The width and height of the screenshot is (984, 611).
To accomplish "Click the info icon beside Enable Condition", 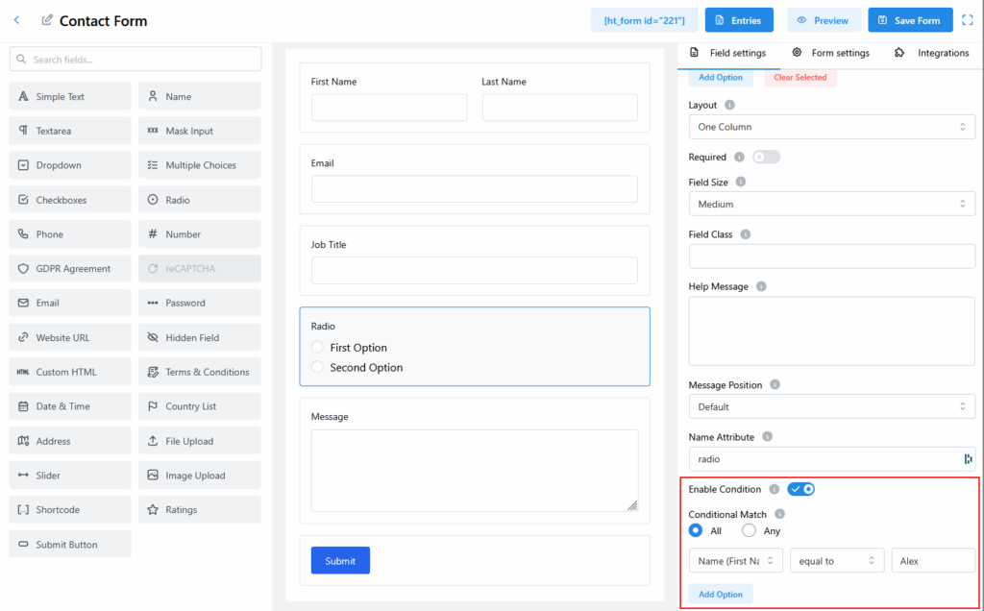I will 774,489.
